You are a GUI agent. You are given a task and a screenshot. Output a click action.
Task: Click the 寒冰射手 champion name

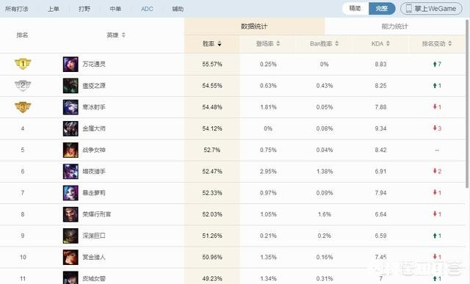tap(94, 107)
